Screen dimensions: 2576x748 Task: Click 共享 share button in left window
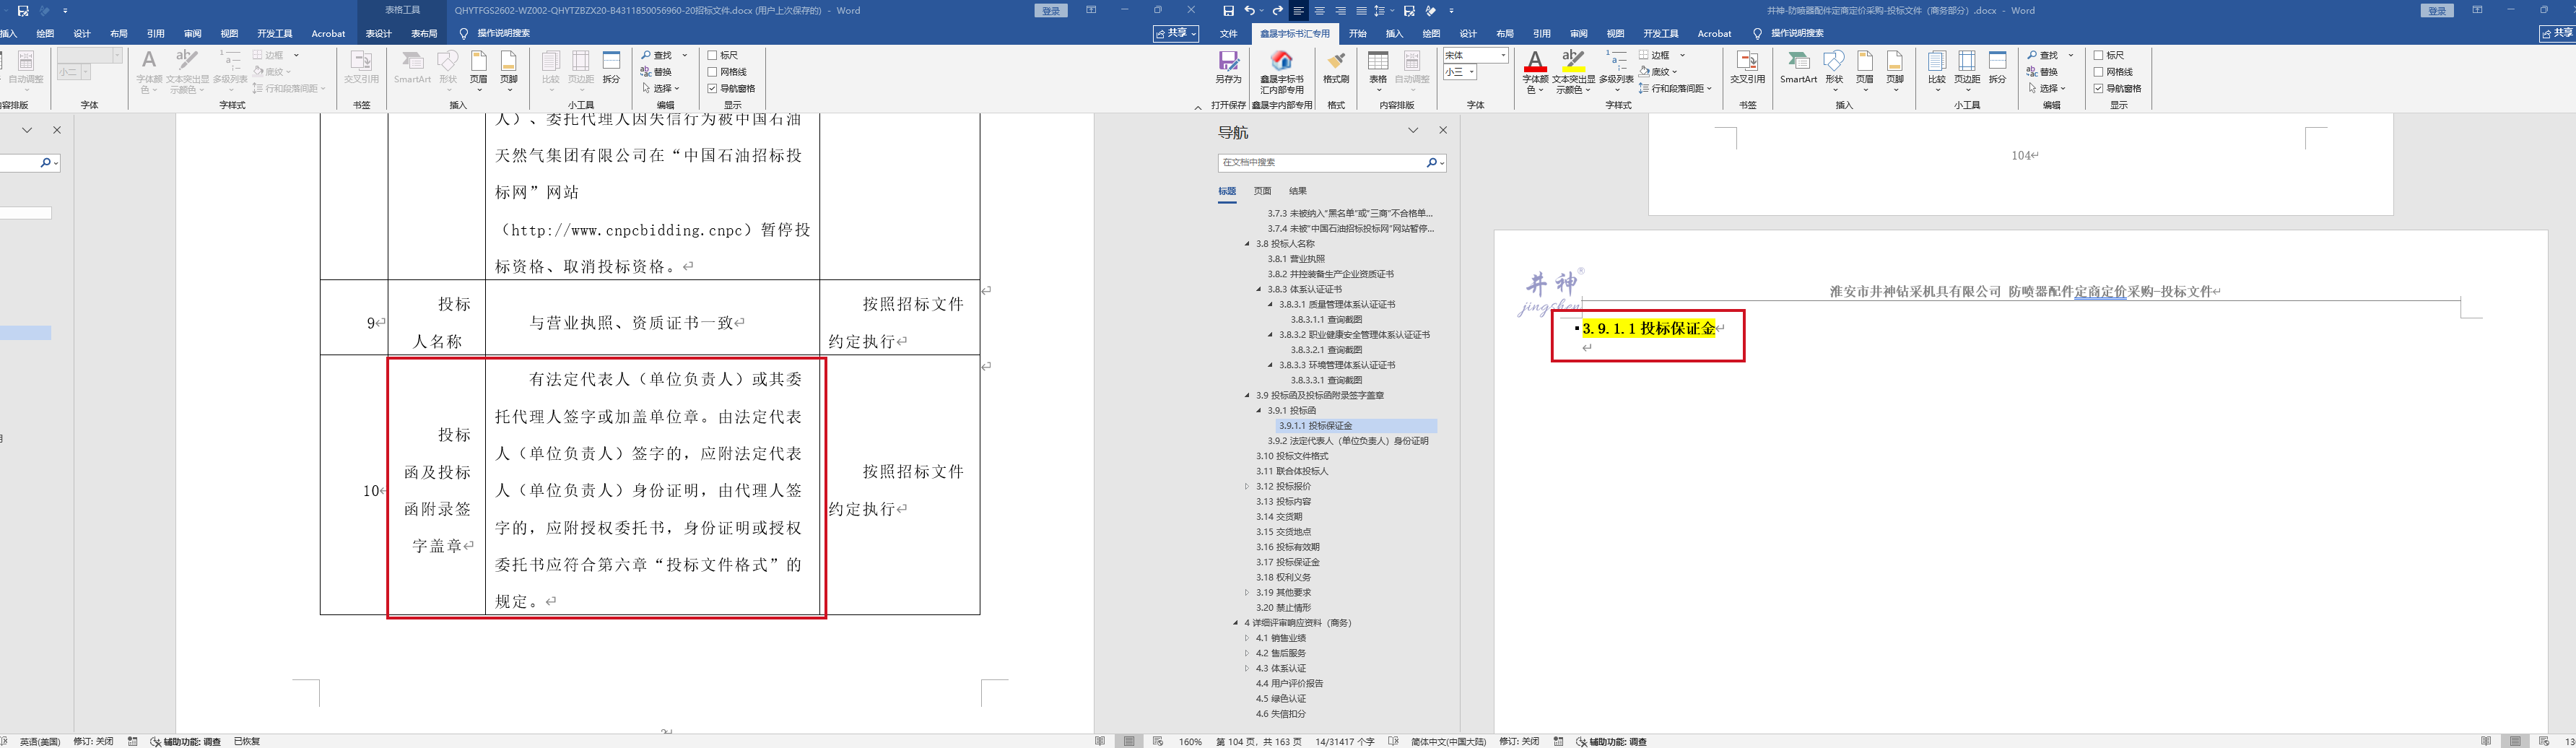click(1176, 33)
